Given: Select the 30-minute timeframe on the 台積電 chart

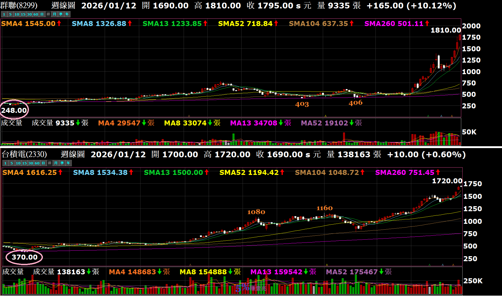Looking at the screenshot, I should 31,163.
